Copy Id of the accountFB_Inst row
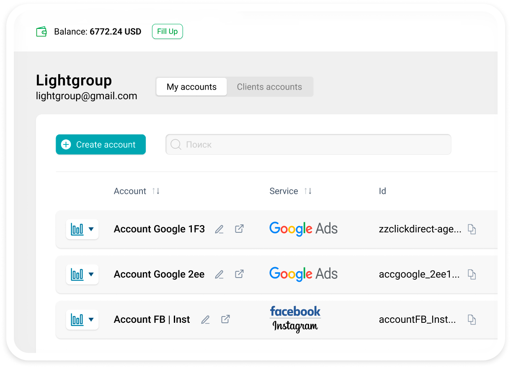Screen dimensions: 511x368 click(x=472, y=319)
